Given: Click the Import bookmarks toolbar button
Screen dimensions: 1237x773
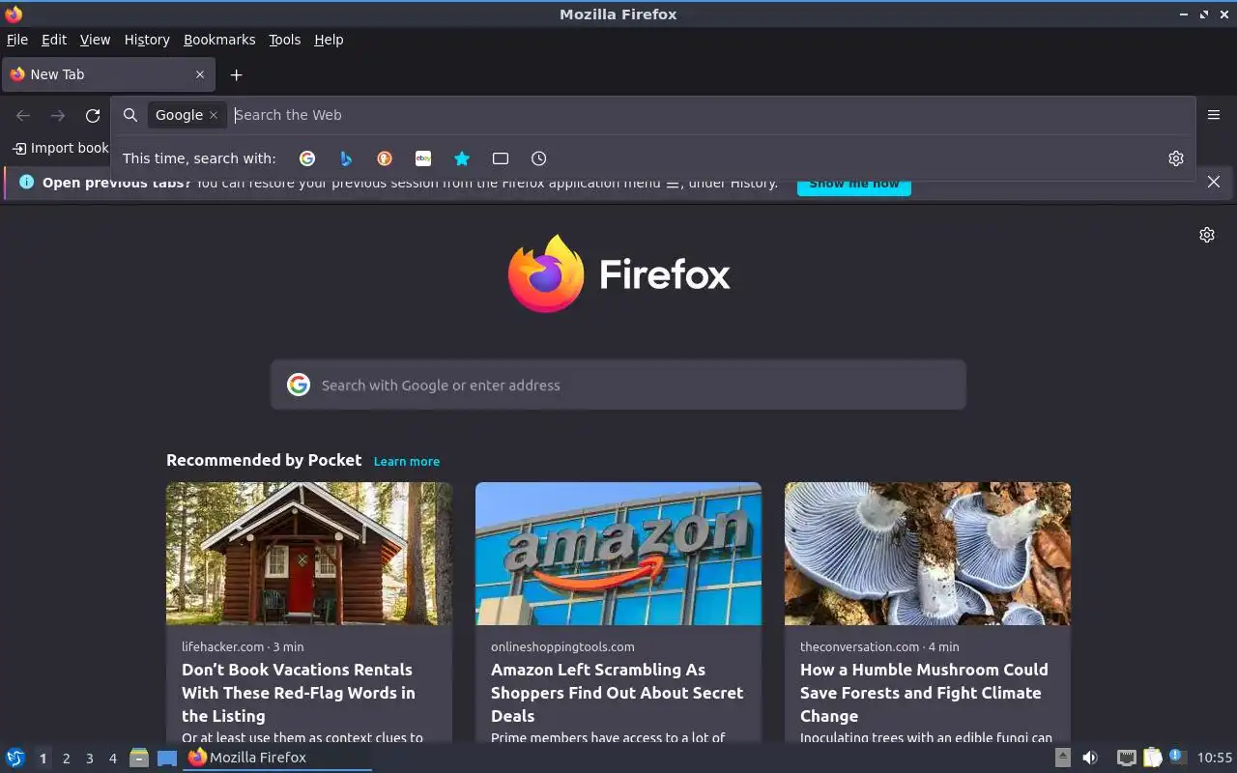Looking at the screenshot, I should pyautogui.click(x=61, y=148).
